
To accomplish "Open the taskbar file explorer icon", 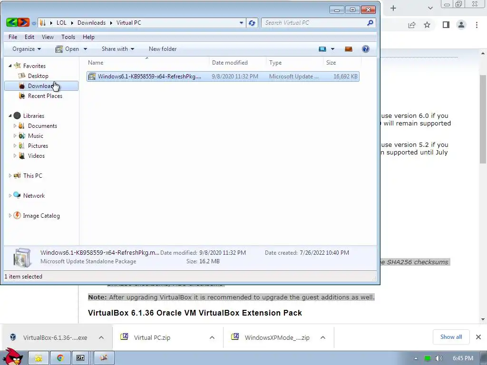I will pyautogui.click(x=39, y=358).
